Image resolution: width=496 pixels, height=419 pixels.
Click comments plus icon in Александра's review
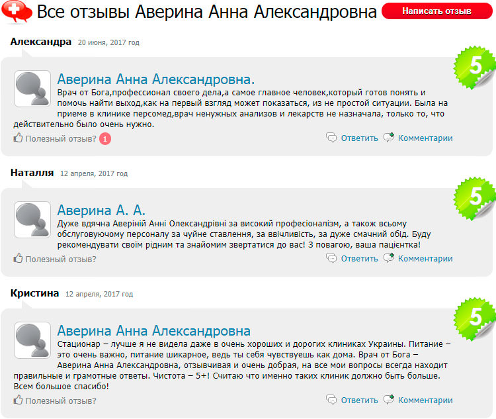tap(389, 137)
